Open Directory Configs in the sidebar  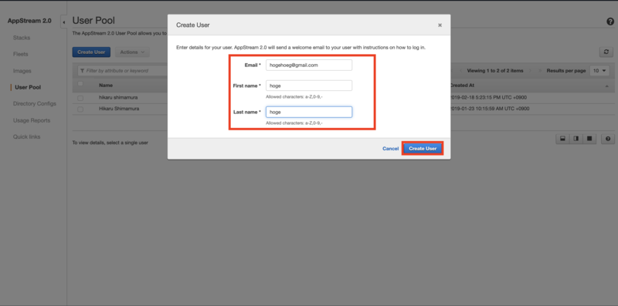[x=35, y=104]
